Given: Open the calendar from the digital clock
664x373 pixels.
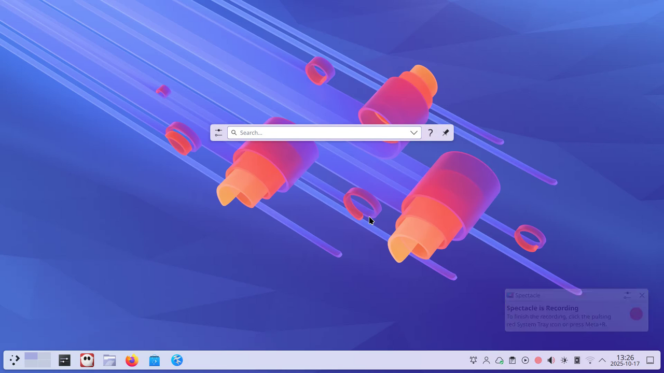Looking at the screenshot, I should click(x=625, y=360).
